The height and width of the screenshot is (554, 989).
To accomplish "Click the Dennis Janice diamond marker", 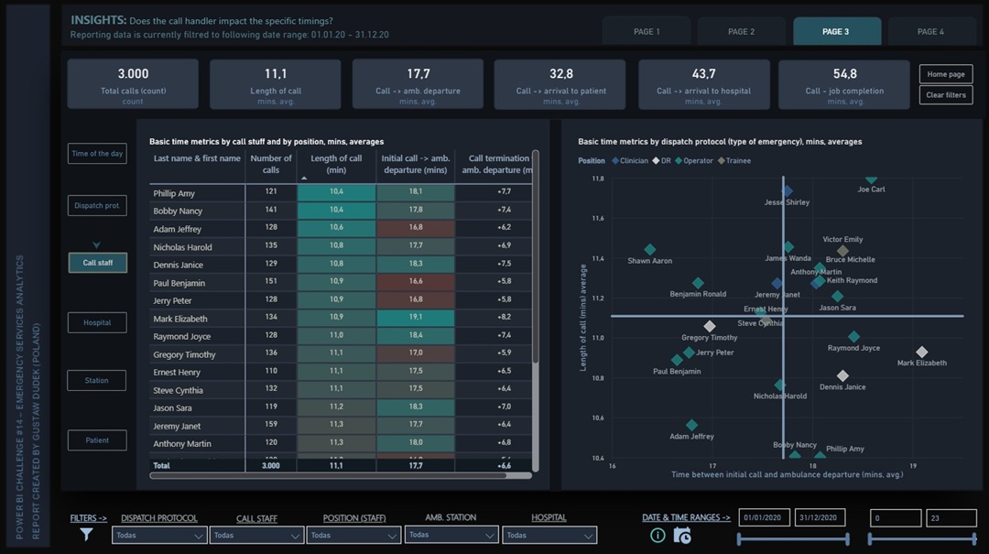I will [842, 376].
